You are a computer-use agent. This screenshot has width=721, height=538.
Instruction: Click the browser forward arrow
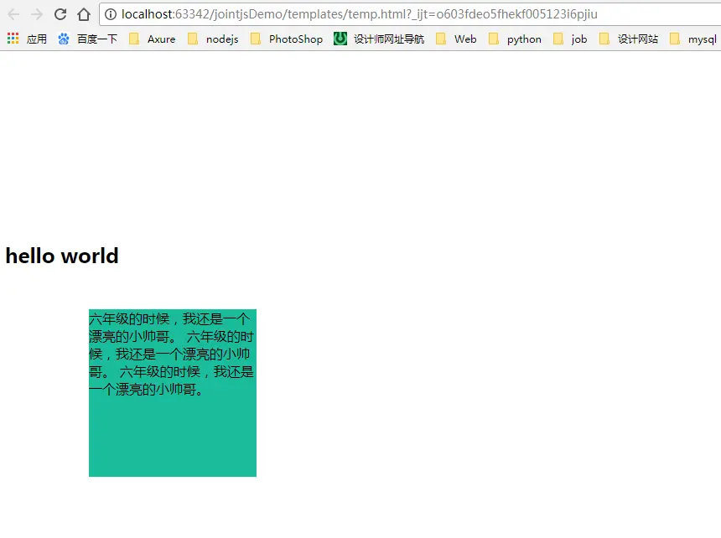coord(37,14)
